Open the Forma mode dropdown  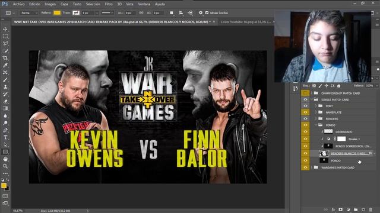coord(29,13)
